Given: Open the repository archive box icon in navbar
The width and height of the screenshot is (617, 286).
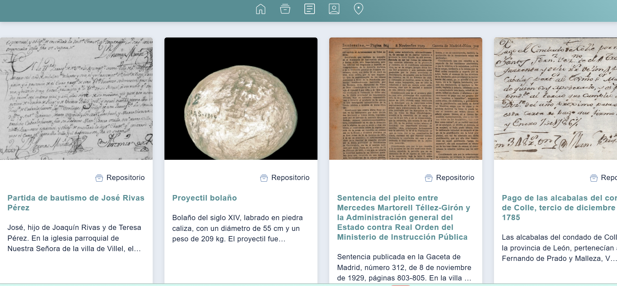Looking at the screenshot, I should click(285, 9).
